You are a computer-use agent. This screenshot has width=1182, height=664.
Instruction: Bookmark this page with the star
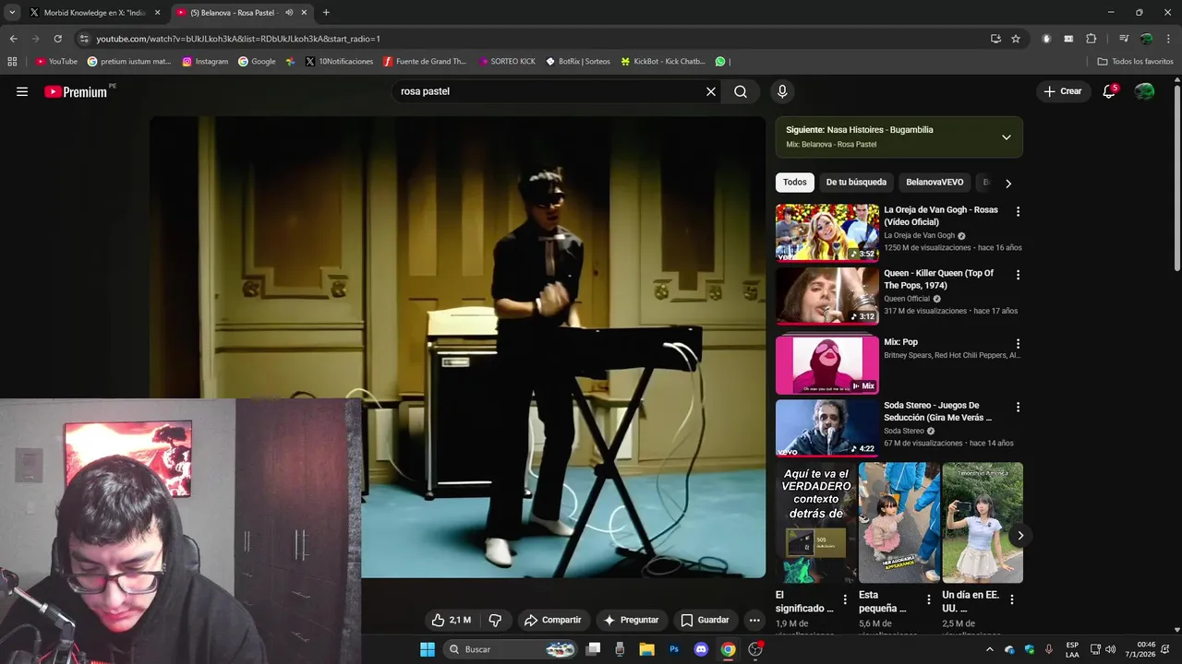pos(1016,39)
